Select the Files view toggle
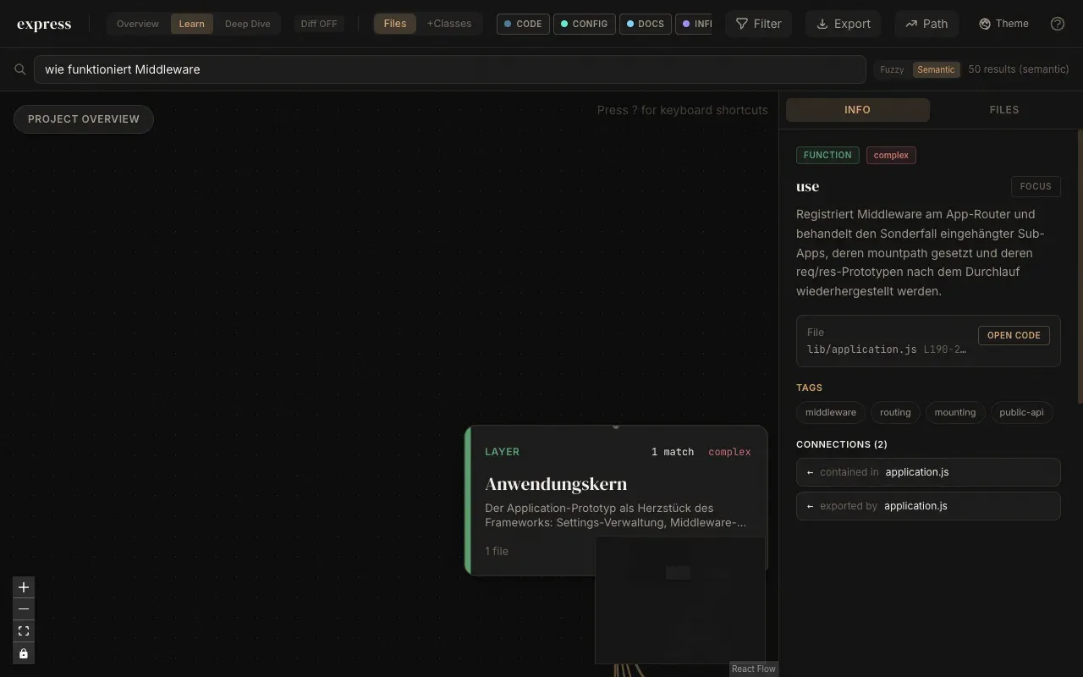The image size is (1083, 677). point(395,24)
